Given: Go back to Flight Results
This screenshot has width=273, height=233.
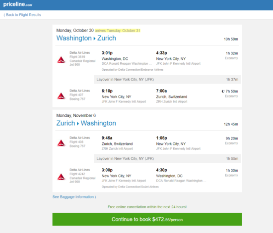Looking at the screenshot, I should tap(22, 15).
